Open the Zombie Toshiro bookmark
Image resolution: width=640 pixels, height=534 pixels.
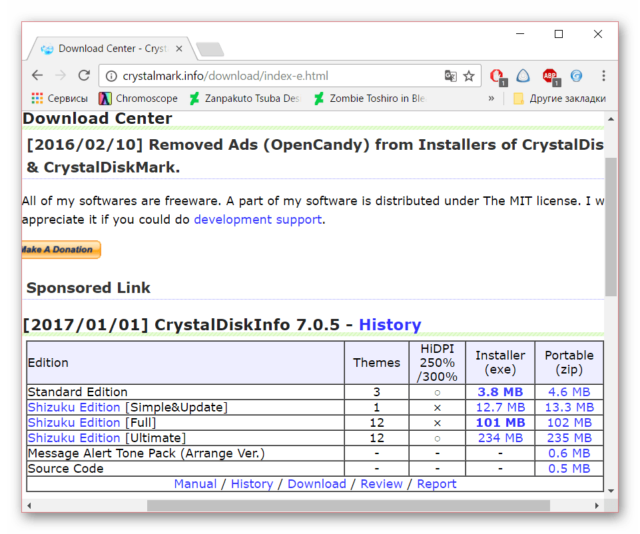tap(370, 99)
